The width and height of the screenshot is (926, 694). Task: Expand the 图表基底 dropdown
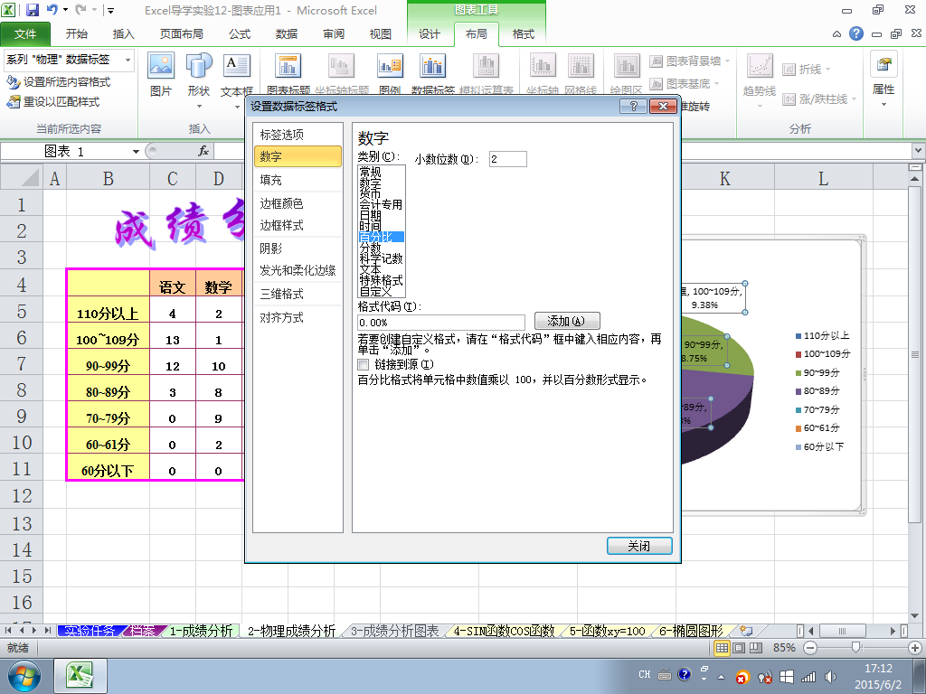coord(716,84)
